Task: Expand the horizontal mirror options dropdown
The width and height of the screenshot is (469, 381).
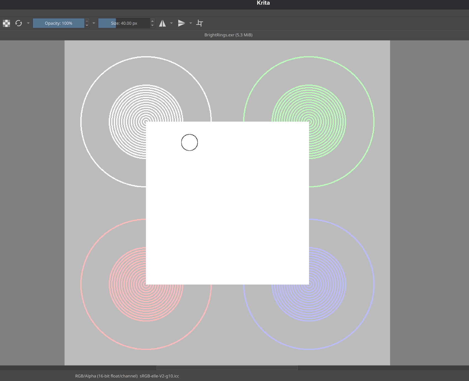Action: coord(171,23)
